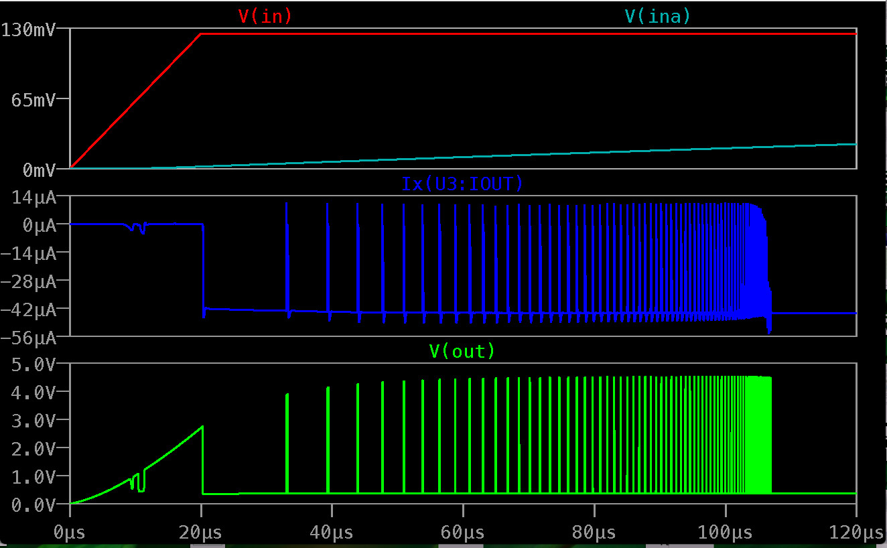The height and width of the screenshot is (548, 887).
Task: Click the V(out) trace label
Action: pos(462,350)
